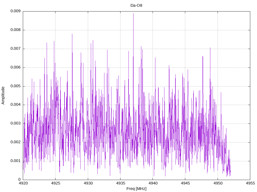Screen dimensions: 257x192
Task: Click the 0.005 y-axis tick label
Action: click(16, 86)
